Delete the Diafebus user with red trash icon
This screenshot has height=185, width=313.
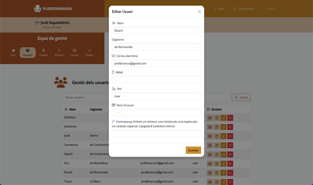[230, 118]
